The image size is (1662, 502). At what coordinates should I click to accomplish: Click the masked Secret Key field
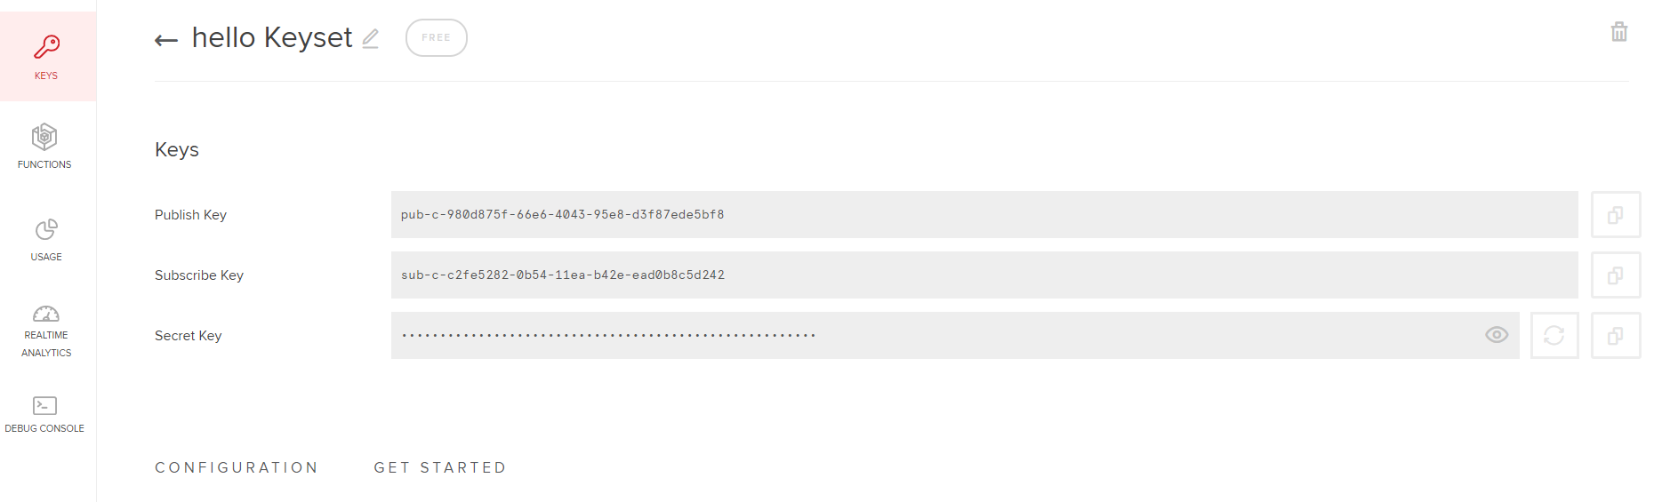934,336
